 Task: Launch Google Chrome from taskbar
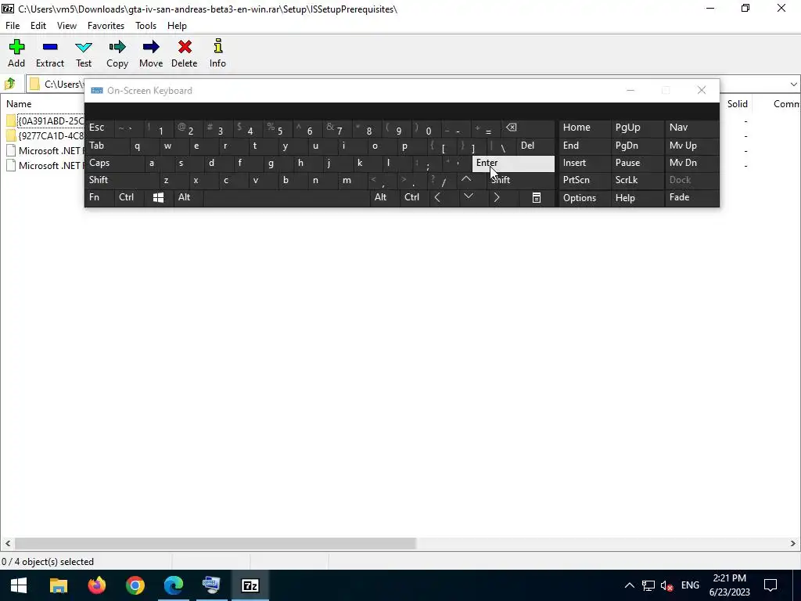[x=135, y=585]
